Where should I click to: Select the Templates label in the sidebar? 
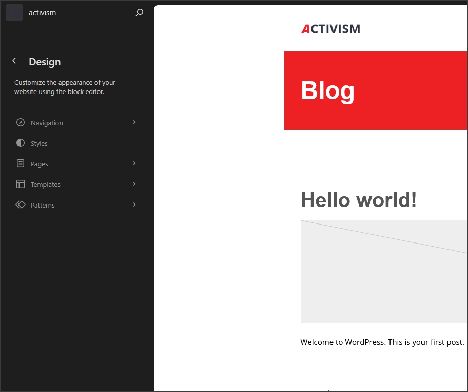pos(46,185)
